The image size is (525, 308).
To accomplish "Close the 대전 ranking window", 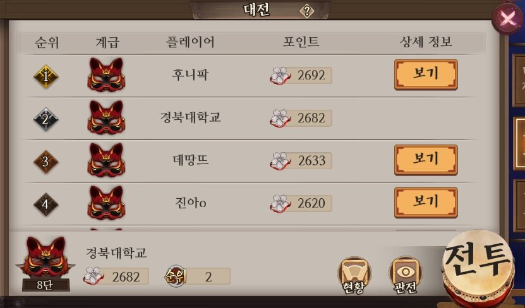I will (x=507, y=18).
